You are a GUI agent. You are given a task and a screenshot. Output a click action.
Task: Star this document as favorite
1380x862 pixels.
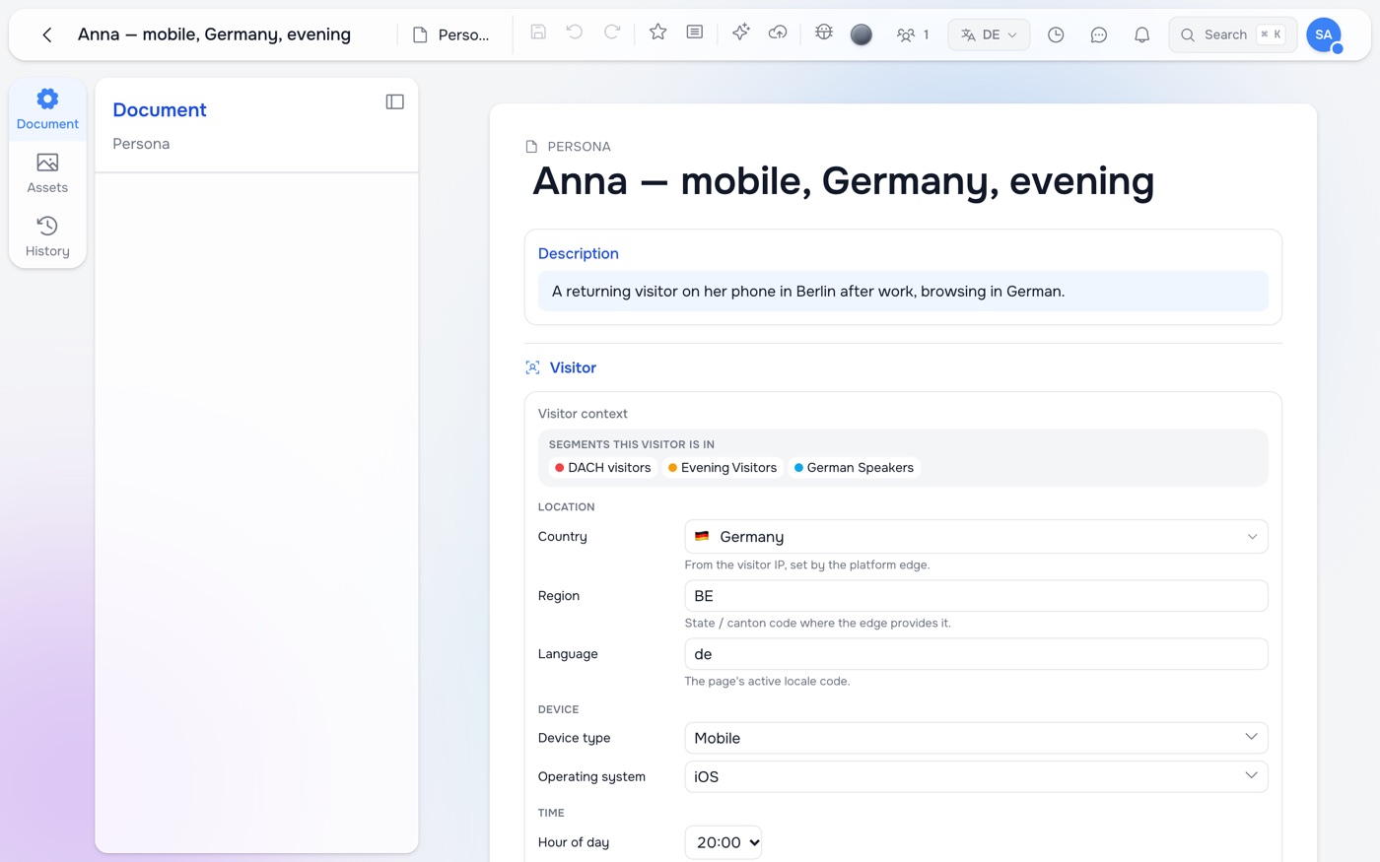pyautogui.click(x=658, y=33)
